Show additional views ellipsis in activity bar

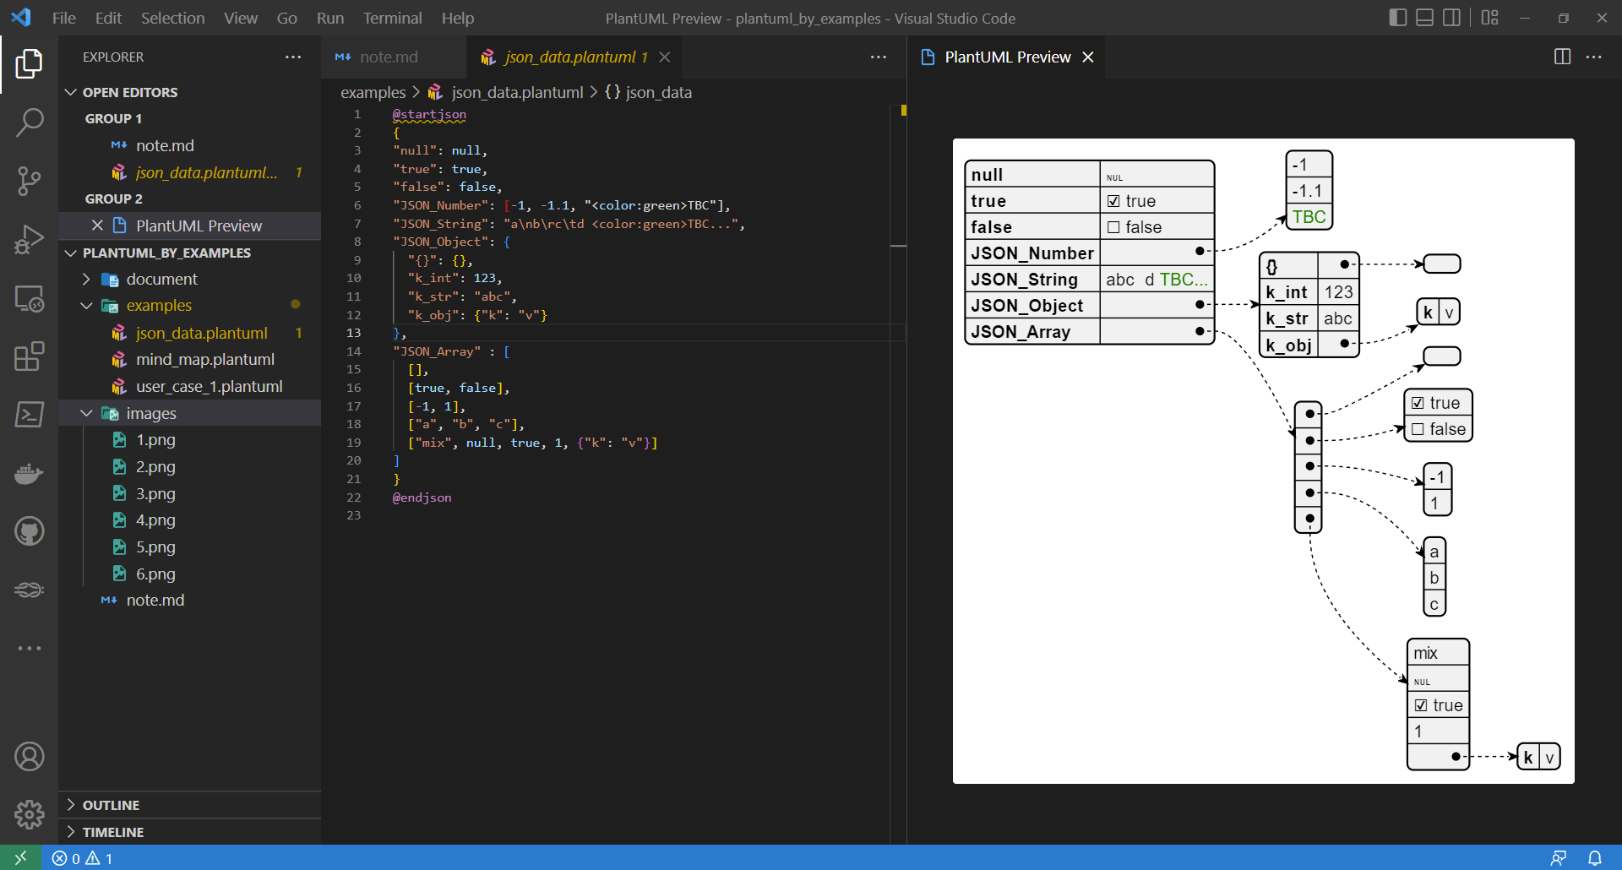click(x=29, y=648)
